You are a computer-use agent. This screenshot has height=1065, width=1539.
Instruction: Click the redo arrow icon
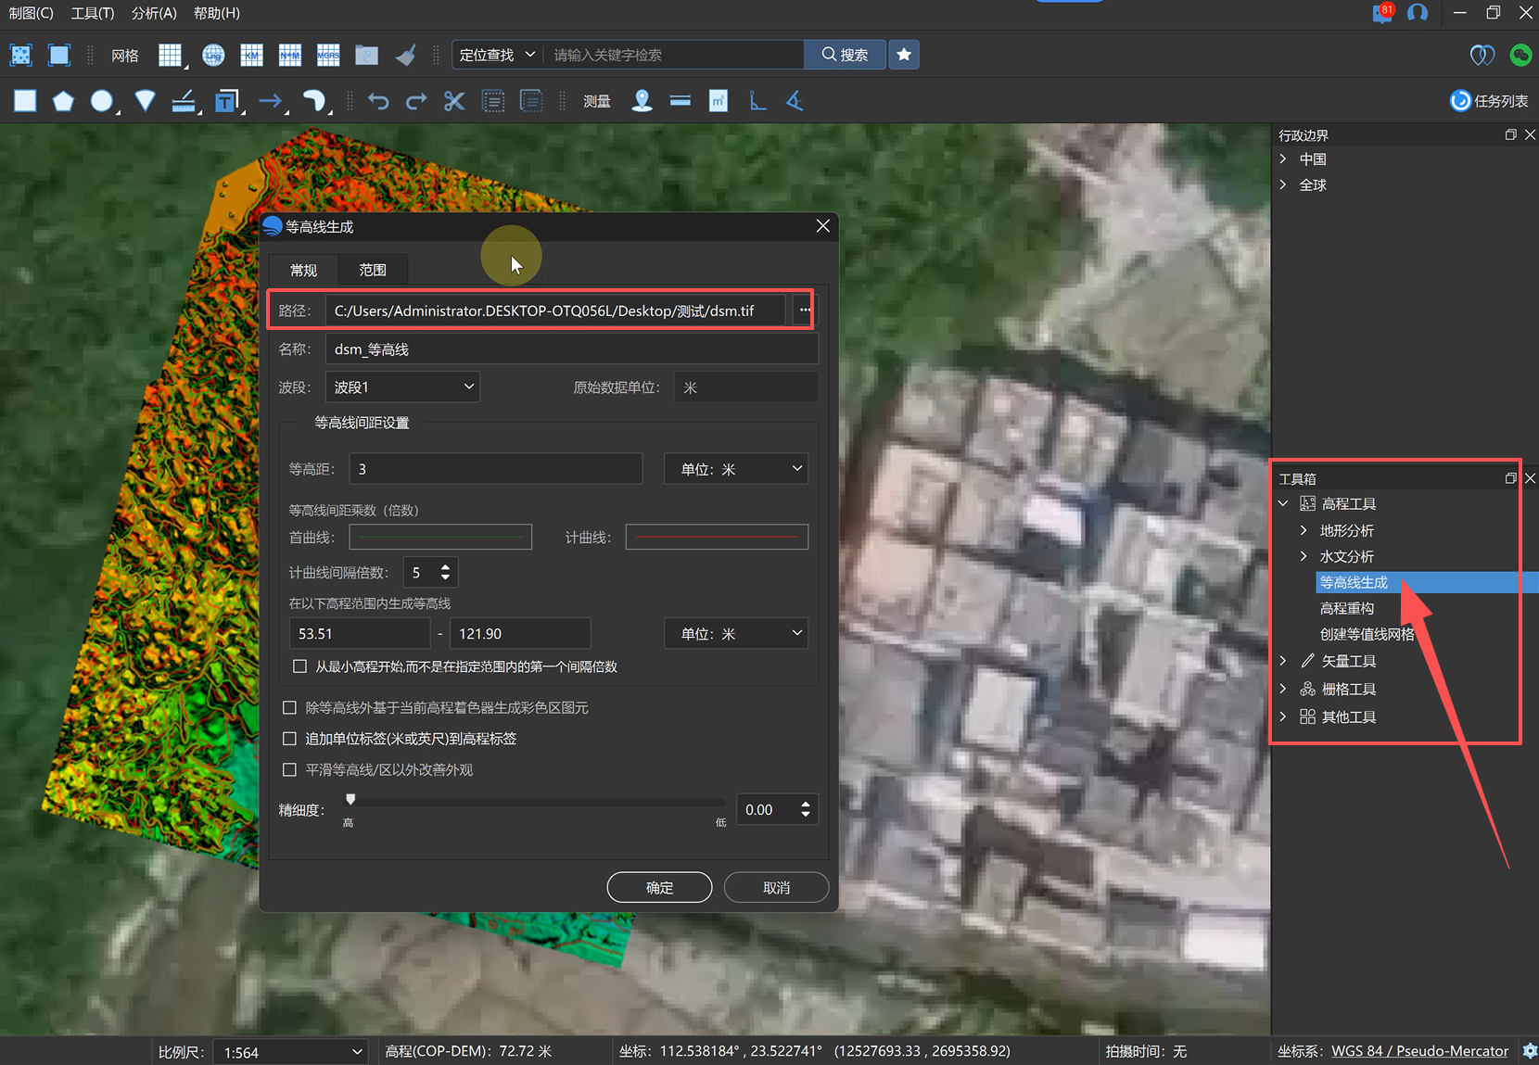tap(416, 100)
